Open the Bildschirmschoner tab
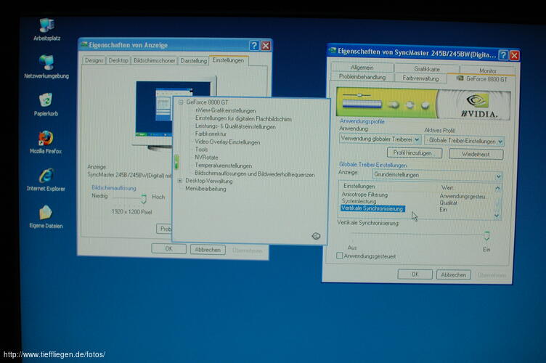 pos(154,60)
